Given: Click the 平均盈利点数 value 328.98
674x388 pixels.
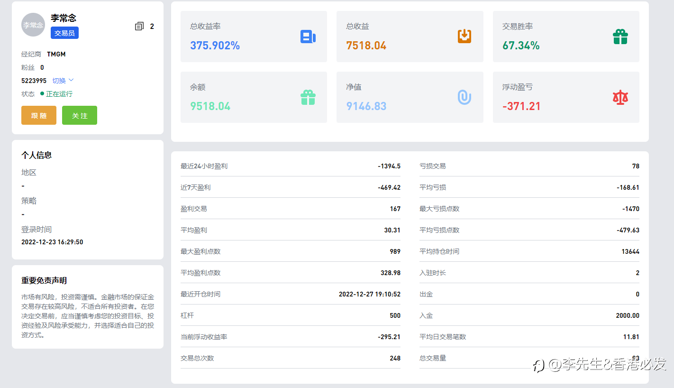Looking at the screenshot, I should [391, 273].
